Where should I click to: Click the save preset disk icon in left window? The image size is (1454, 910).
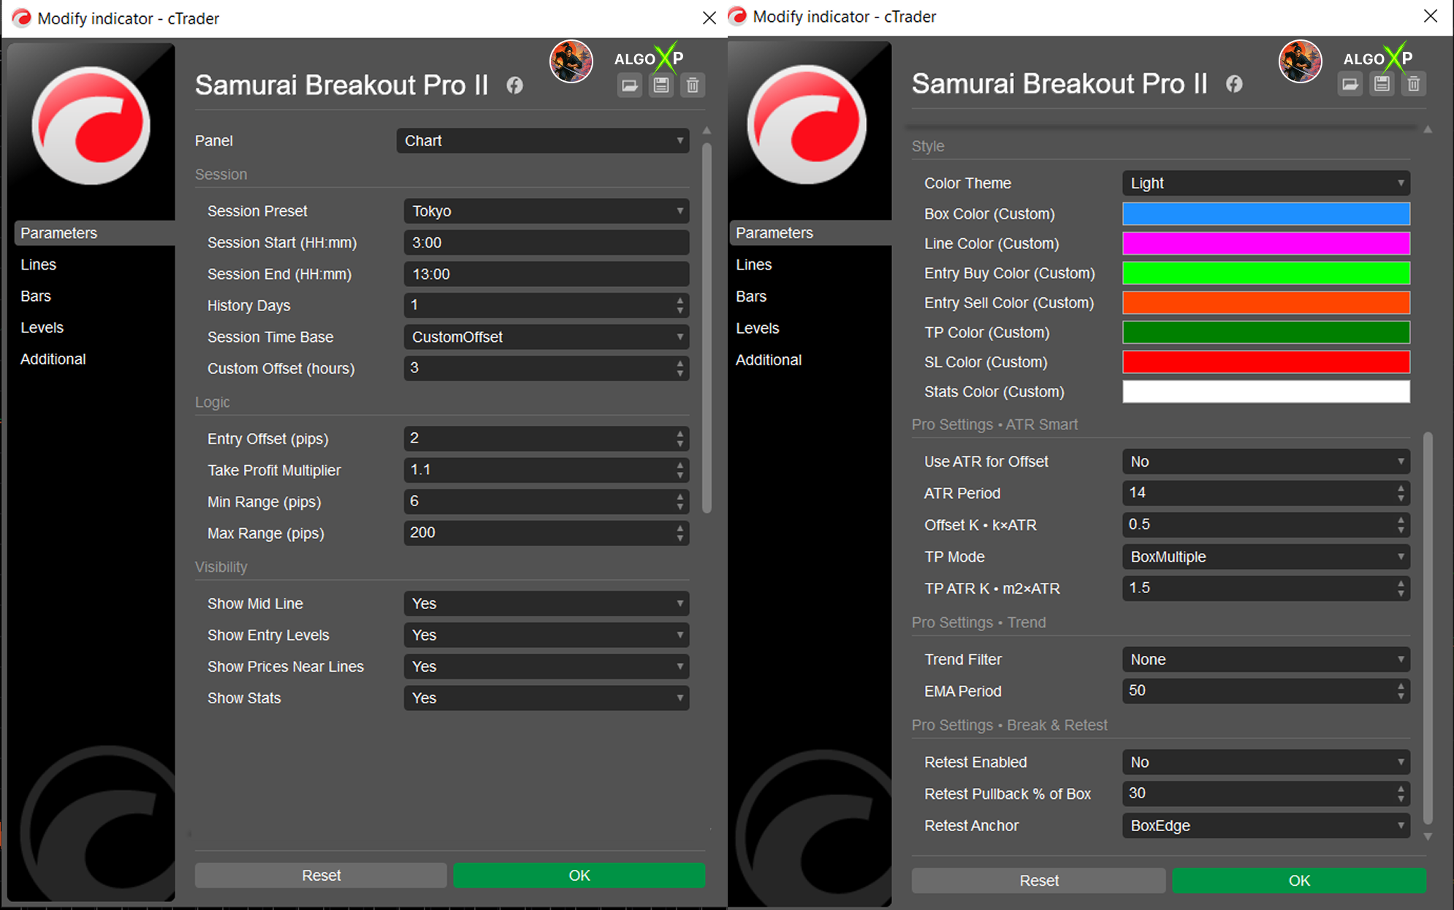click(x=661, y=85)
